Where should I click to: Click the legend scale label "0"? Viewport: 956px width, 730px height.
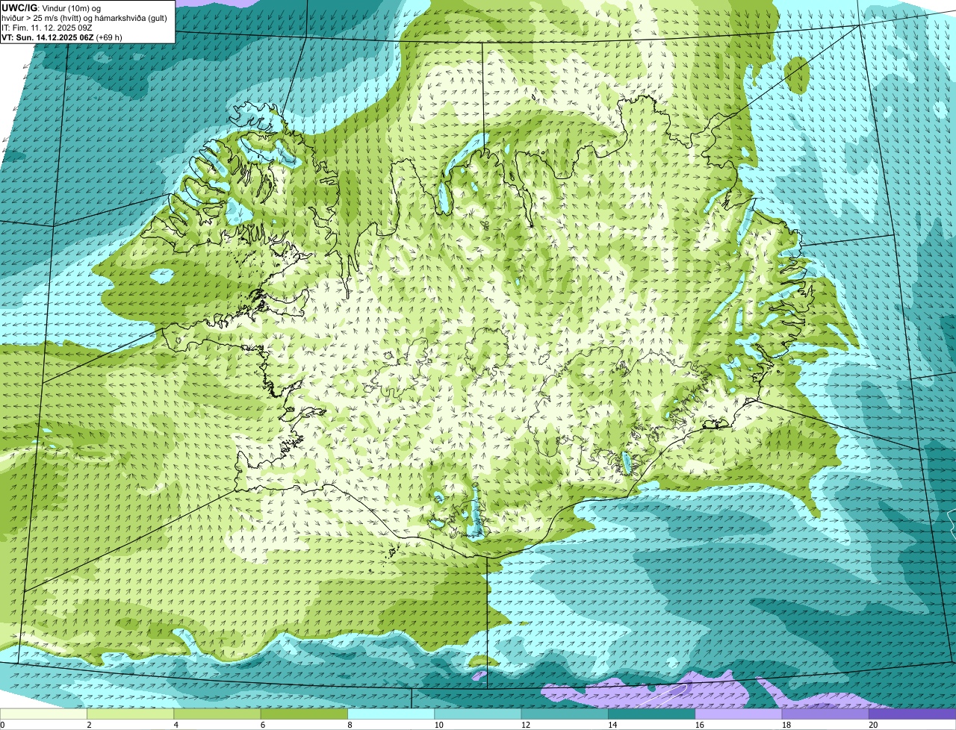(2, 725)
